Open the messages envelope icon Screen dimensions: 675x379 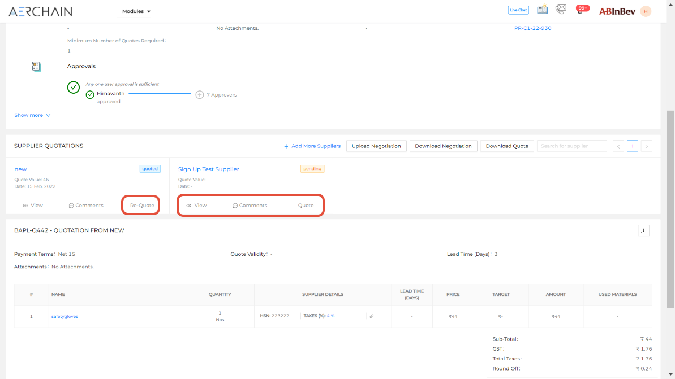[x=561, y=9]
